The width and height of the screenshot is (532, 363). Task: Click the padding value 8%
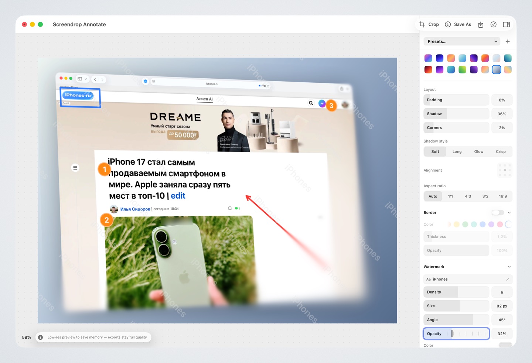click(x=502, y=100)
